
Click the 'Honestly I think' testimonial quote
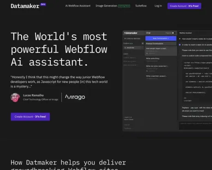[59, 82]
